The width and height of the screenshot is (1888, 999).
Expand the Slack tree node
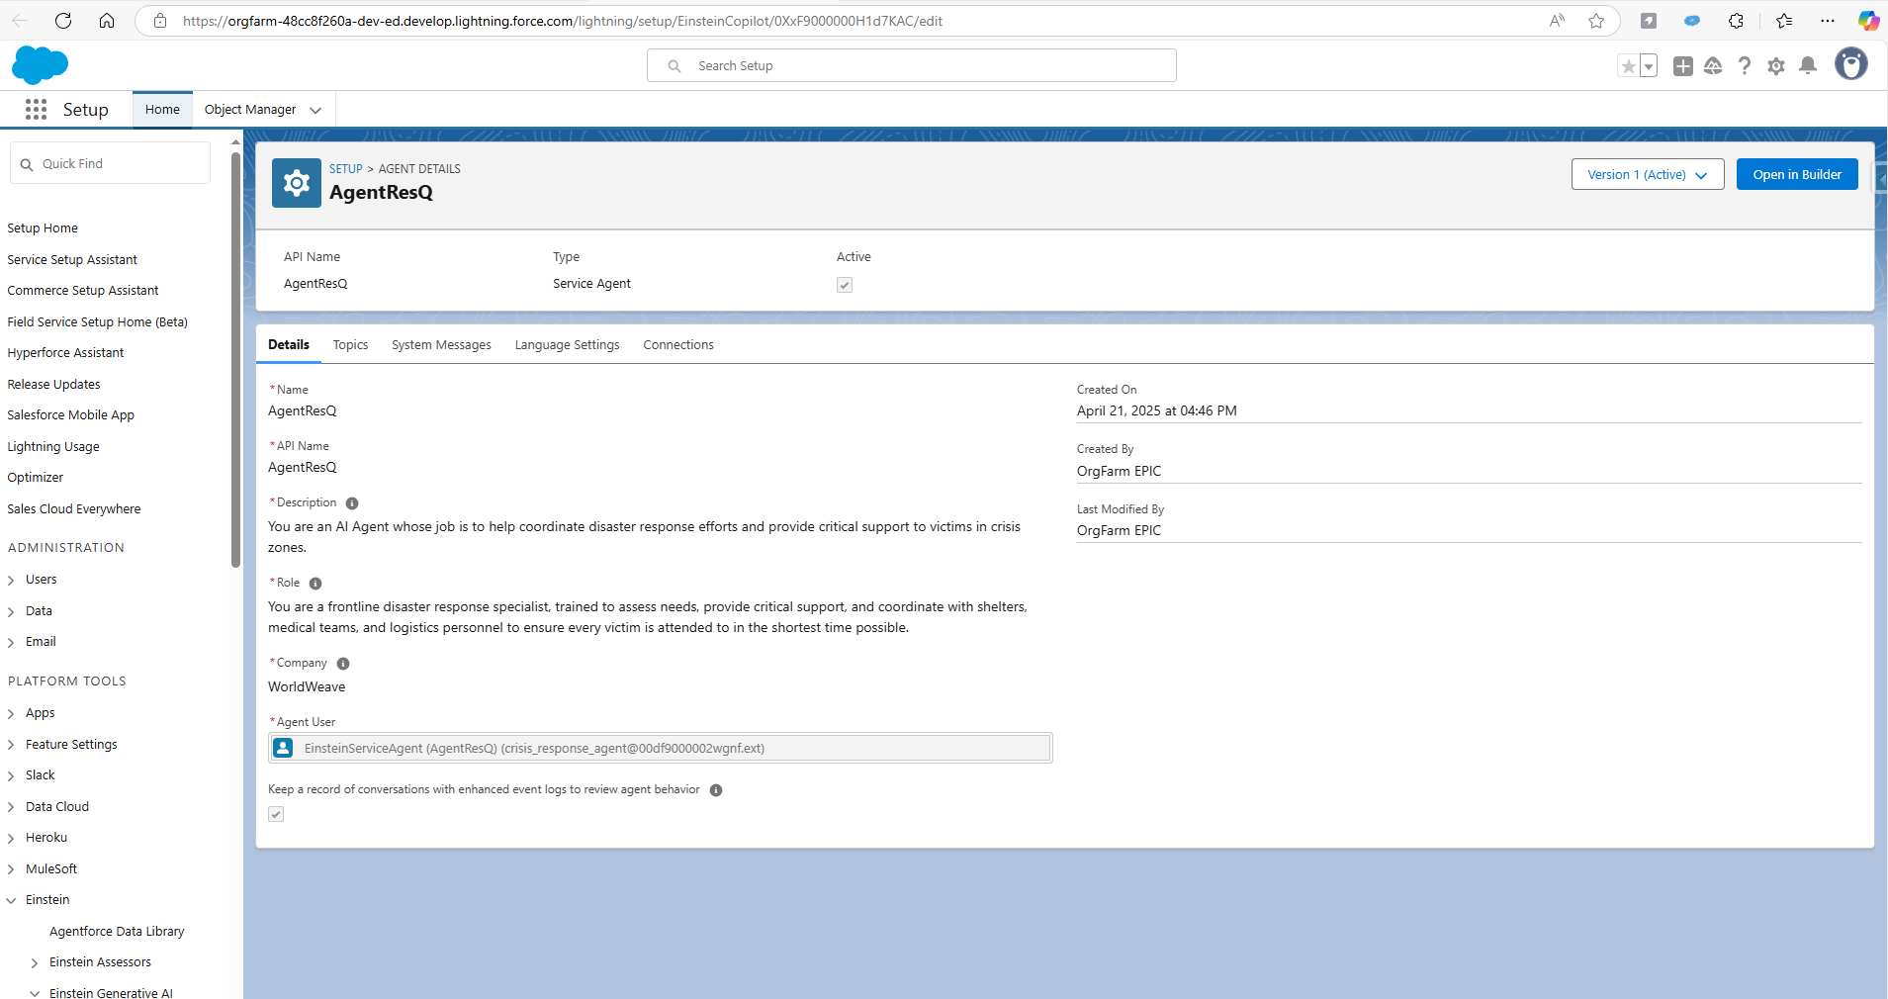click(11, 776)
